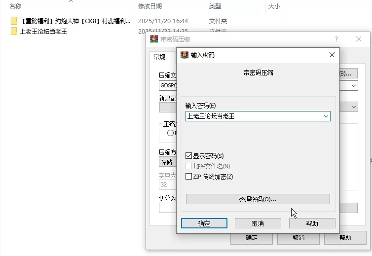Click the 帮助 button in the background dialog

coord(345,238)
